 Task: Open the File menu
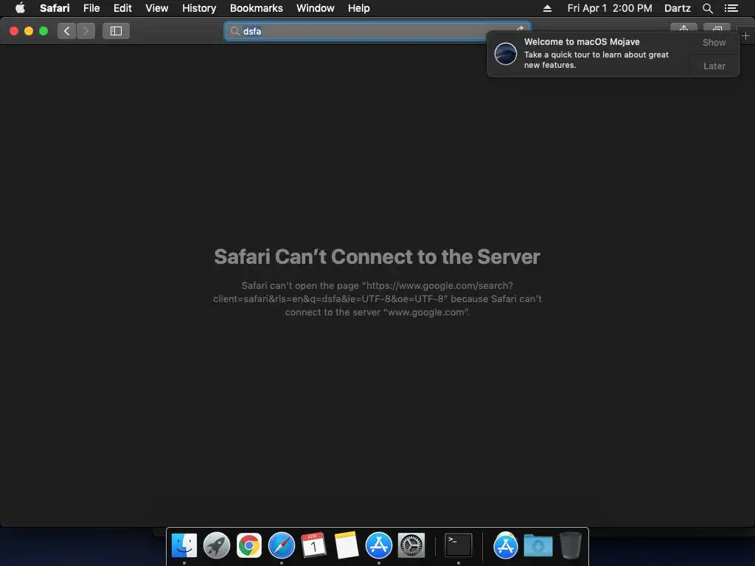91,8
